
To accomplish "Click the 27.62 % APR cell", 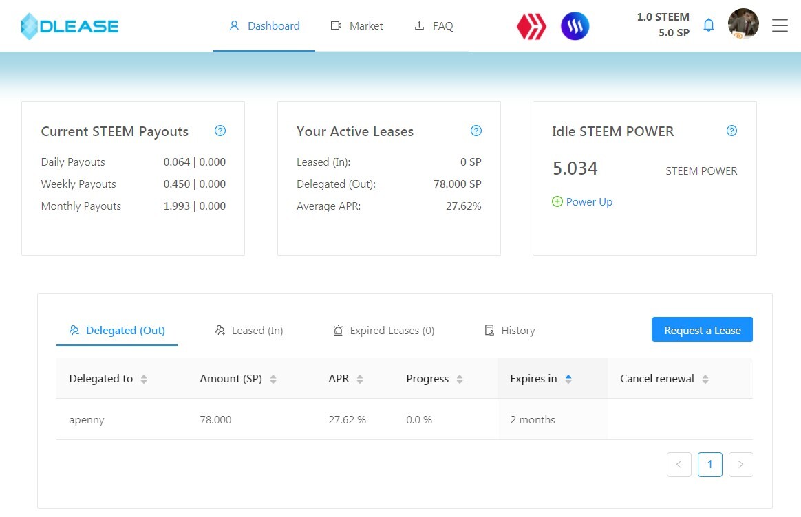I will click(347, 419).
